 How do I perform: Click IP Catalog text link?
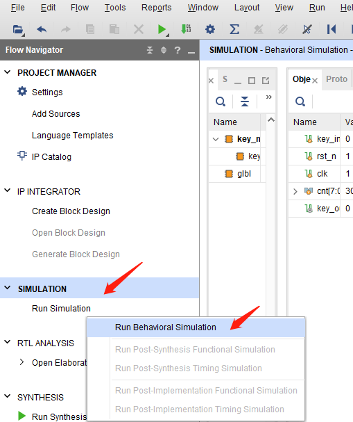click(x=51, y=157)
